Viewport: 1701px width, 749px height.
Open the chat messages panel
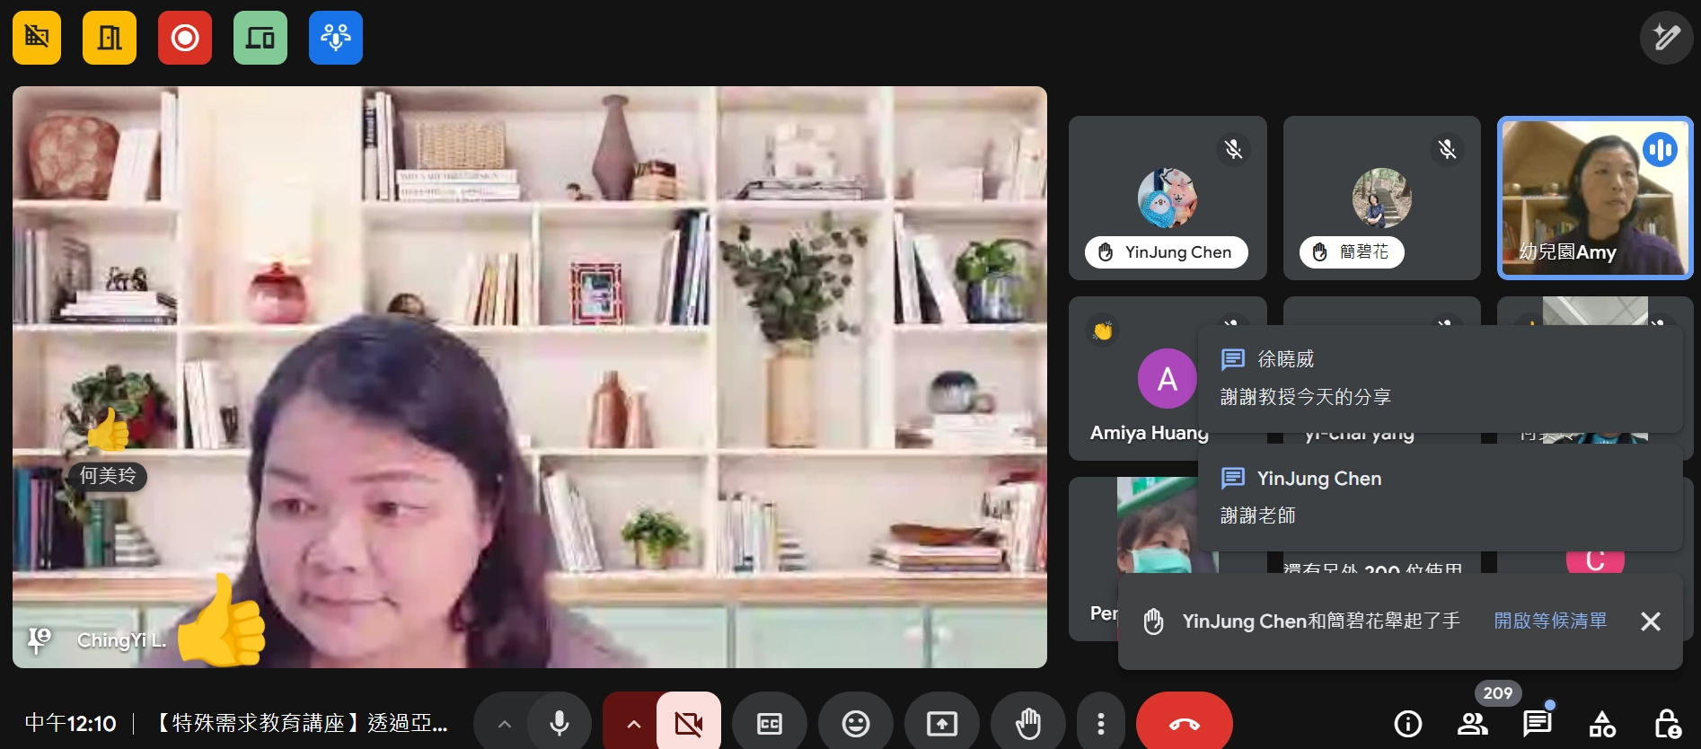coord(1537,723)
